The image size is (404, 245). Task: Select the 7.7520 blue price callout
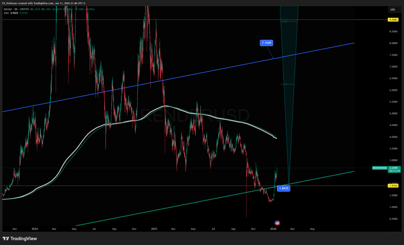tap(266, 43)
